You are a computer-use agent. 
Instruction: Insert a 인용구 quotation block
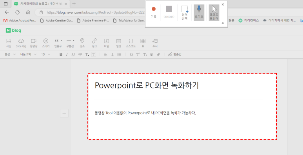point(57,43)
